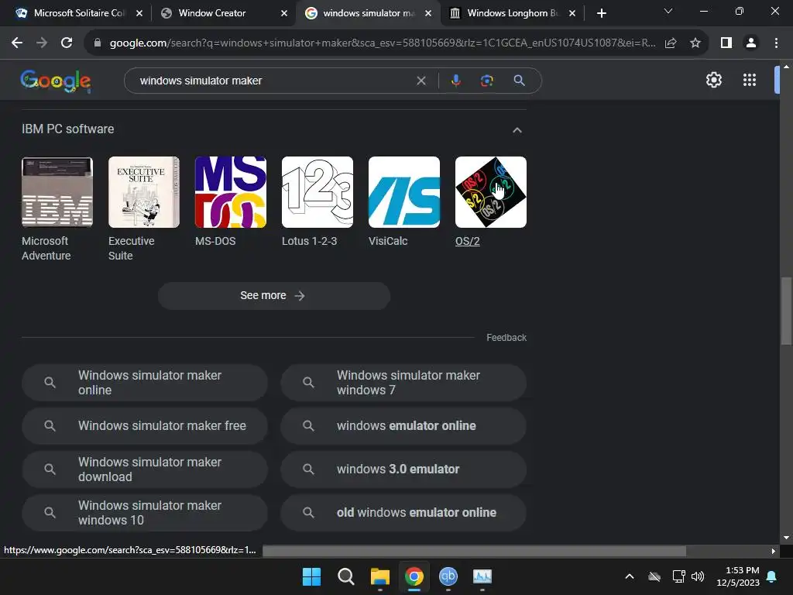Image resolution: width=793 pixels, height=595 pixels.
Task: Click the Google logo
Action: coord(56,81)
